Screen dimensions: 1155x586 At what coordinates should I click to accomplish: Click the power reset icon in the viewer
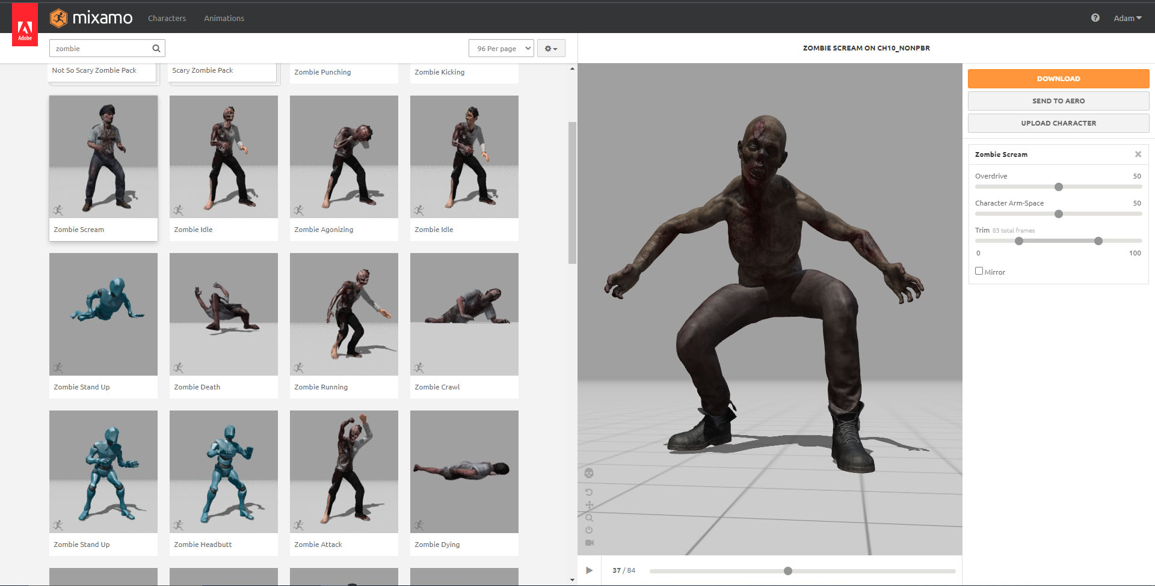[589, 530]
